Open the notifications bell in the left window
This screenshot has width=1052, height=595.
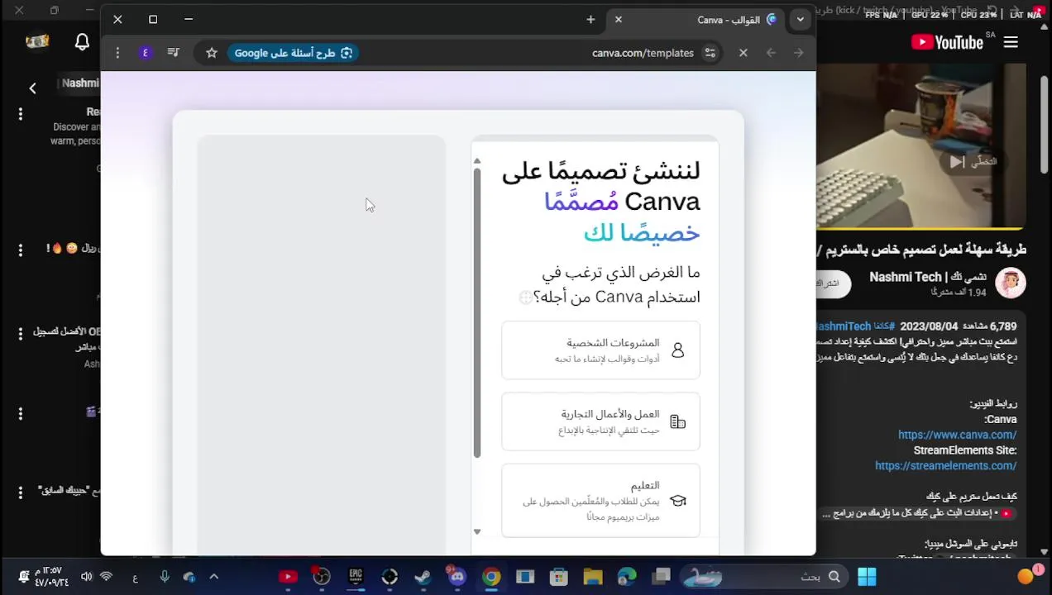82,42
